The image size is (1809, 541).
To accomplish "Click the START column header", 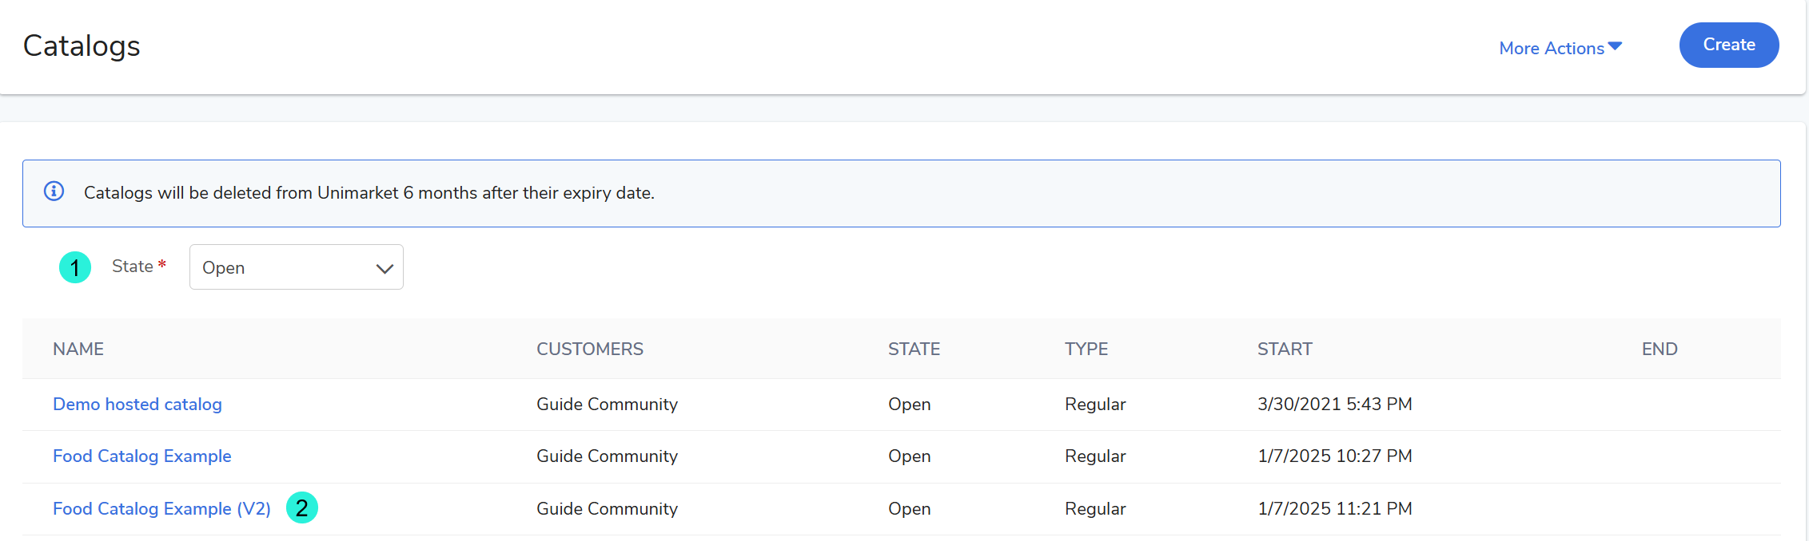I will coord(1284,349).
